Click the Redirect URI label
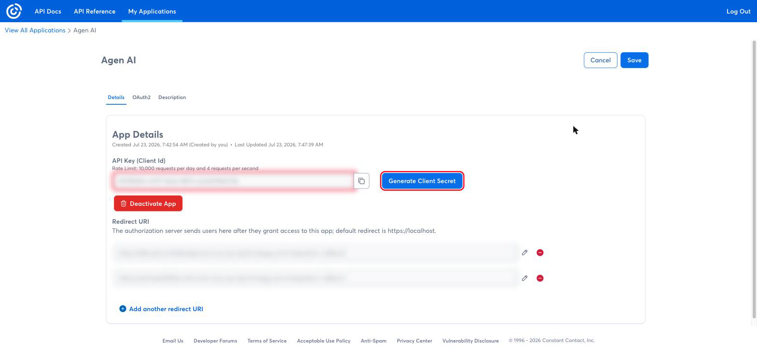The image size is (757, 358). pyautogui.click(x=130, y=222)
